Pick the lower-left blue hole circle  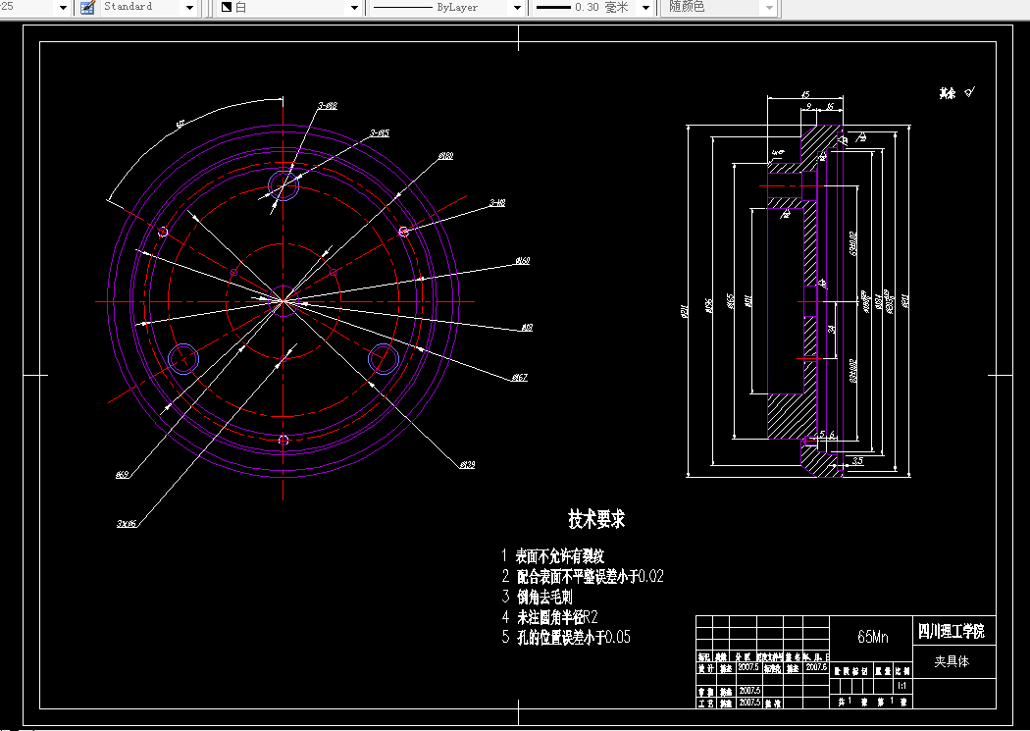pos(182,359)
